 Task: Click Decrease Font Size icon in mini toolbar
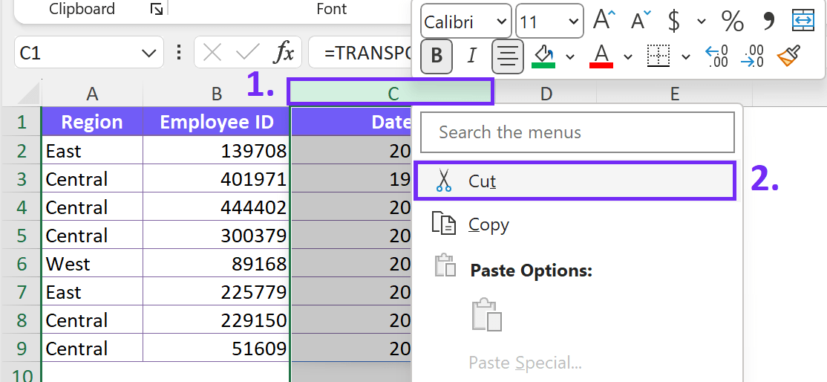coord(640,21)
